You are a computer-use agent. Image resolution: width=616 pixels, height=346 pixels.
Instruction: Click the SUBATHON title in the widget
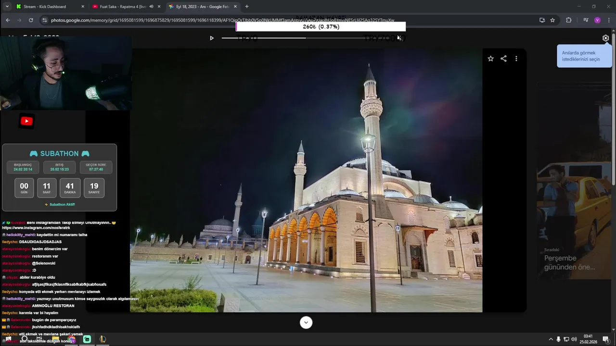click(x=59, y=154)
